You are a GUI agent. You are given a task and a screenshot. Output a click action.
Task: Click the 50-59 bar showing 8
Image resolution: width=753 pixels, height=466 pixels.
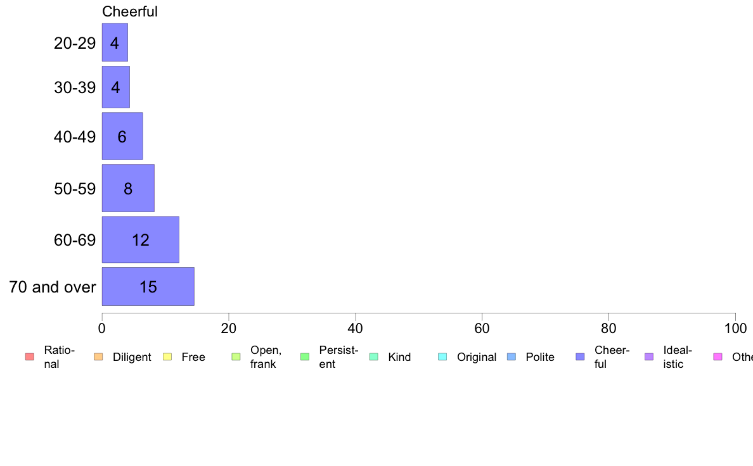click(x=128, y=188)
